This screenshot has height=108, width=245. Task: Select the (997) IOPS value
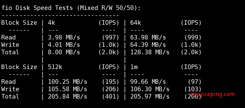111,37
